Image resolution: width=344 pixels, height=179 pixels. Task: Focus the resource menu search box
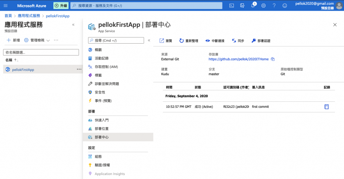[x=116, y=40]
